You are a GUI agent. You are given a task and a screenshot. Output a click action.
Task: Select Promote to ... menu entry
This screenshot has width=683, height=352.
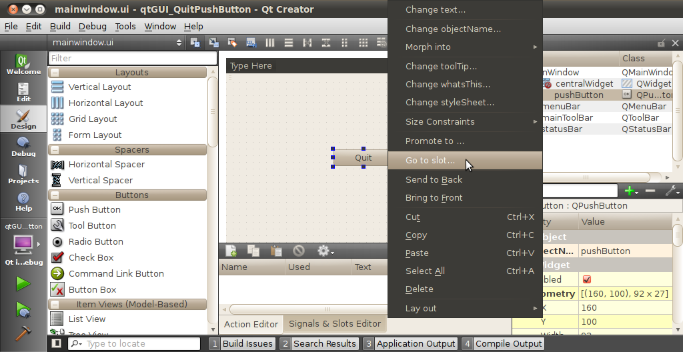(x=465, y=141)
